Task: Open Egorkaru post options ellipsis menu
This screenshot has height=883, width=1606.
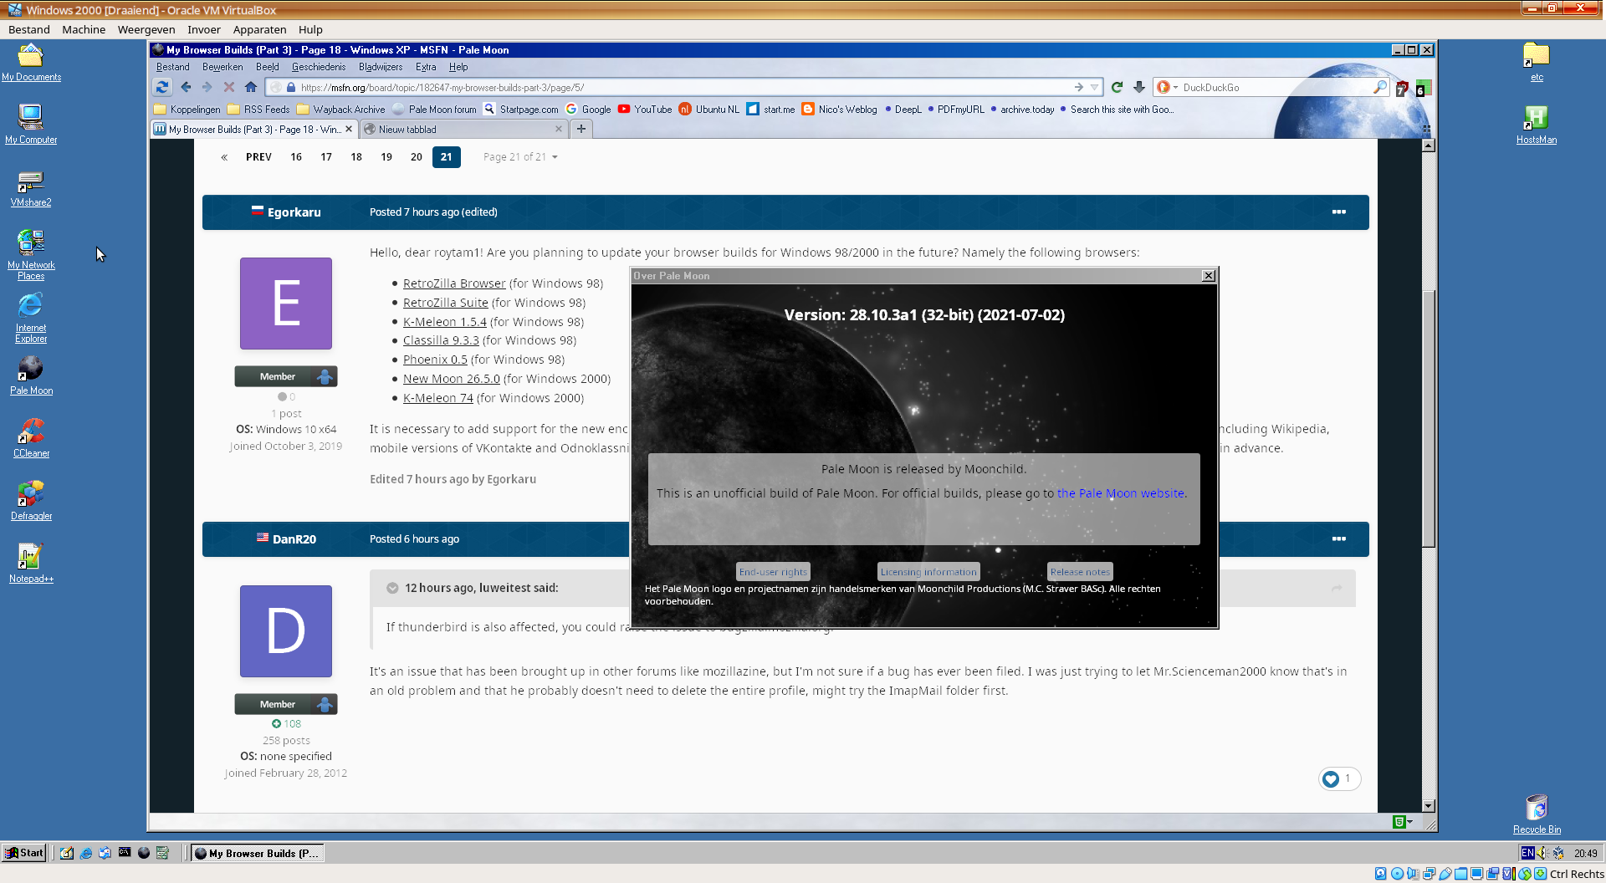Action: click(1339, 212)
